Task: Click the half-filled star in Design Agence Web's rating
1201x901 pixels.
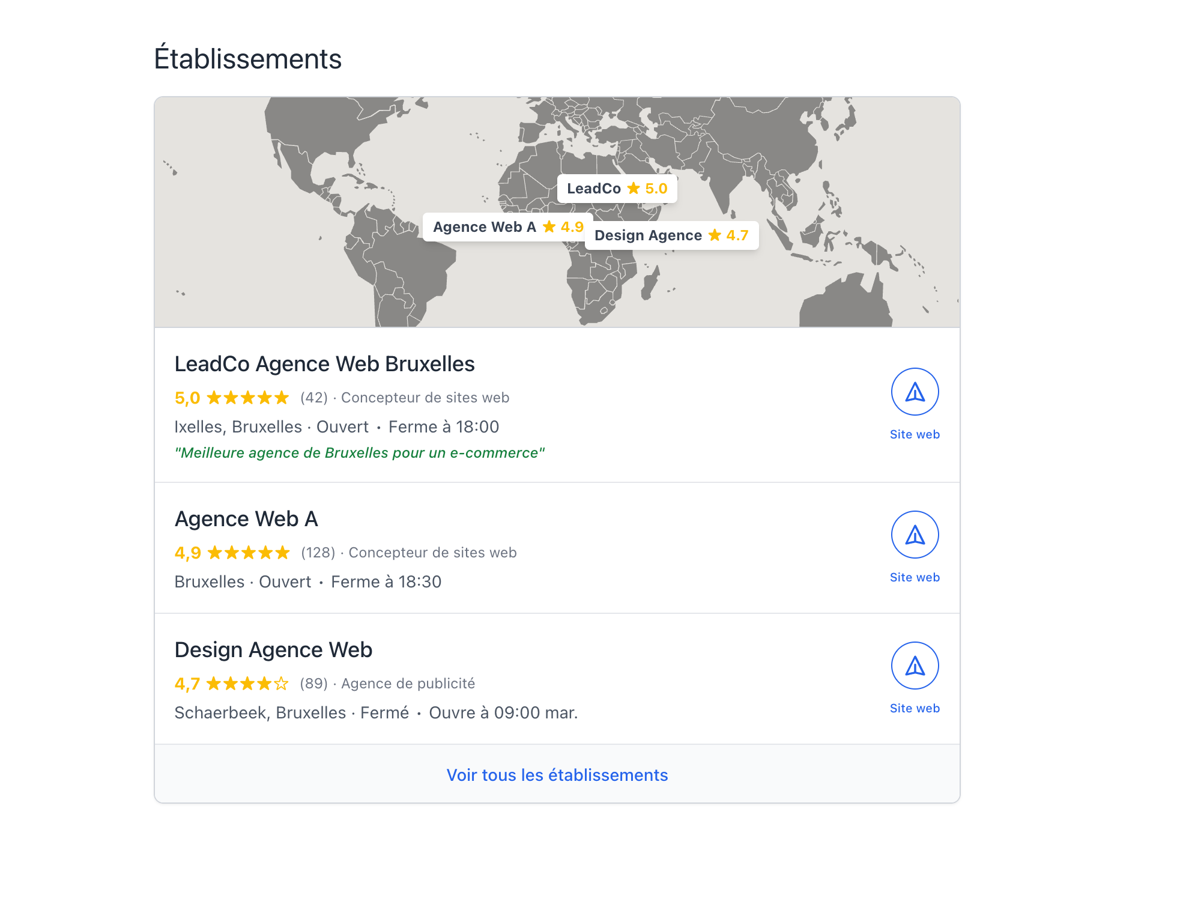Action: coord(282,683)
